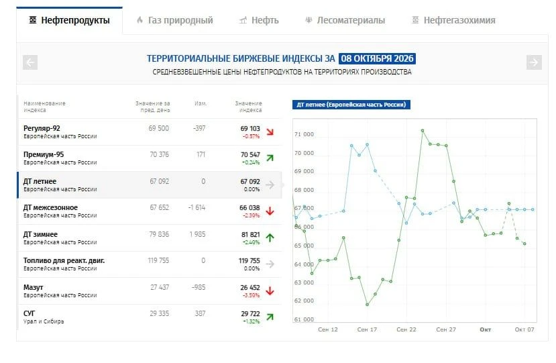
Task: Click the gray arrow for Топливо для реакт. двиг.
Action: pos(270,264)
